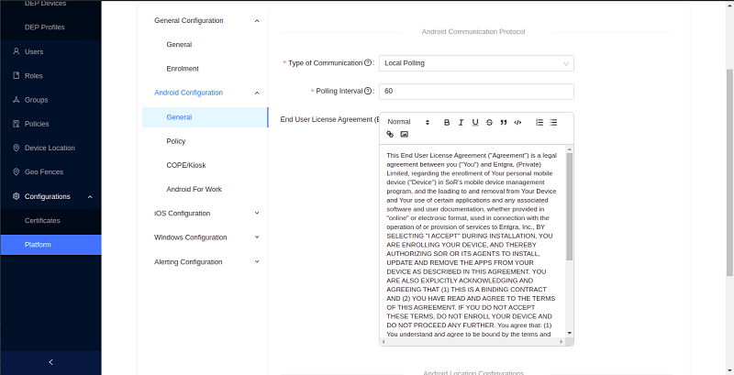Apply italic formatting in the editor
The image size is (734, 375).
tap(462, 122)
